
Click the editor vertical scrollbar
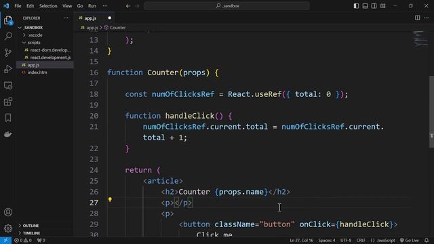(x=431, y=112)
